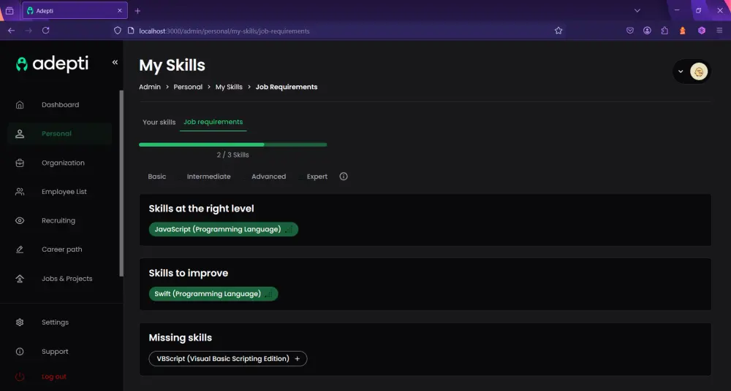Click the red Log out power icon
The width and height of the screenshot is (731, 391).
point(20,376)
